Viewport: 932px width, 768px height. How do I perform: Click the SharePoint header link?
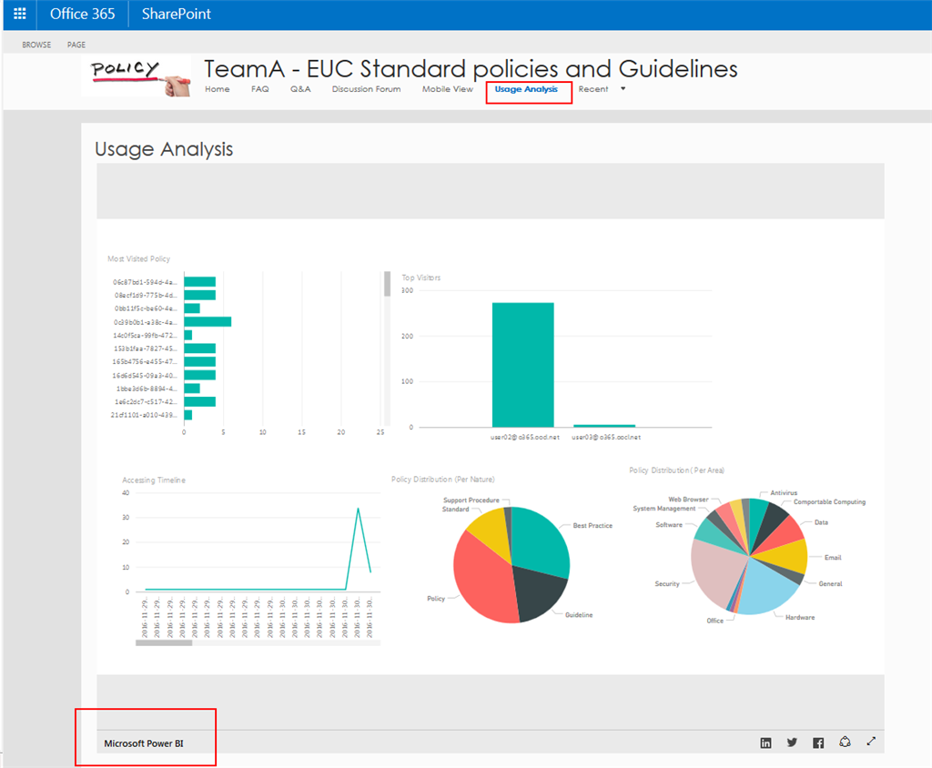point(176,14)
